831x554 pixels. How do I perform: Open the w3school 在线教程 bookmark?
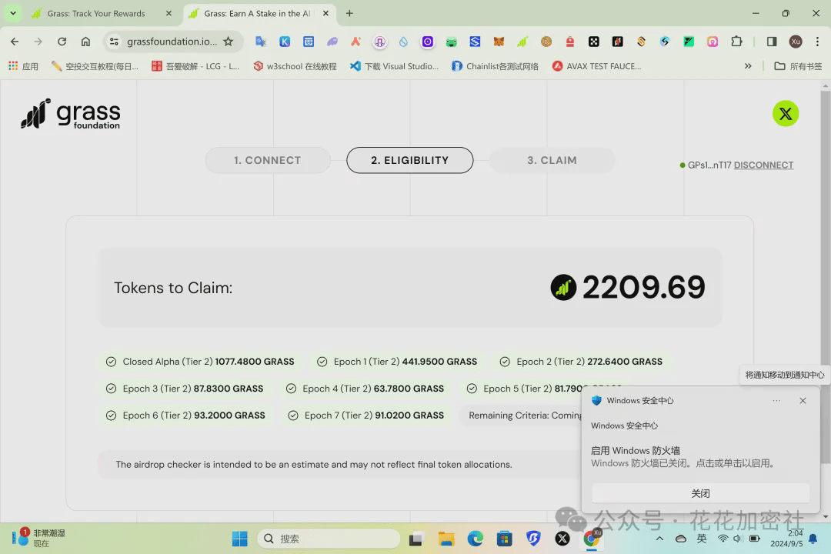pos(295,66)
